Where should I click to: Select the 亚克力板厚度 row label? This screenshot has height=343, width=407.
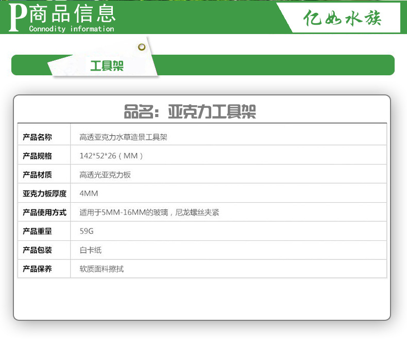click(44, 193)
